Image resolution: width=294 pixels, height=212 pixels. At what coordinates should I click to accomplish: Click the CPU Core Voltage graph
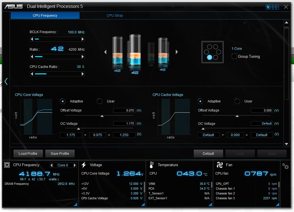[x=36, y=116]
